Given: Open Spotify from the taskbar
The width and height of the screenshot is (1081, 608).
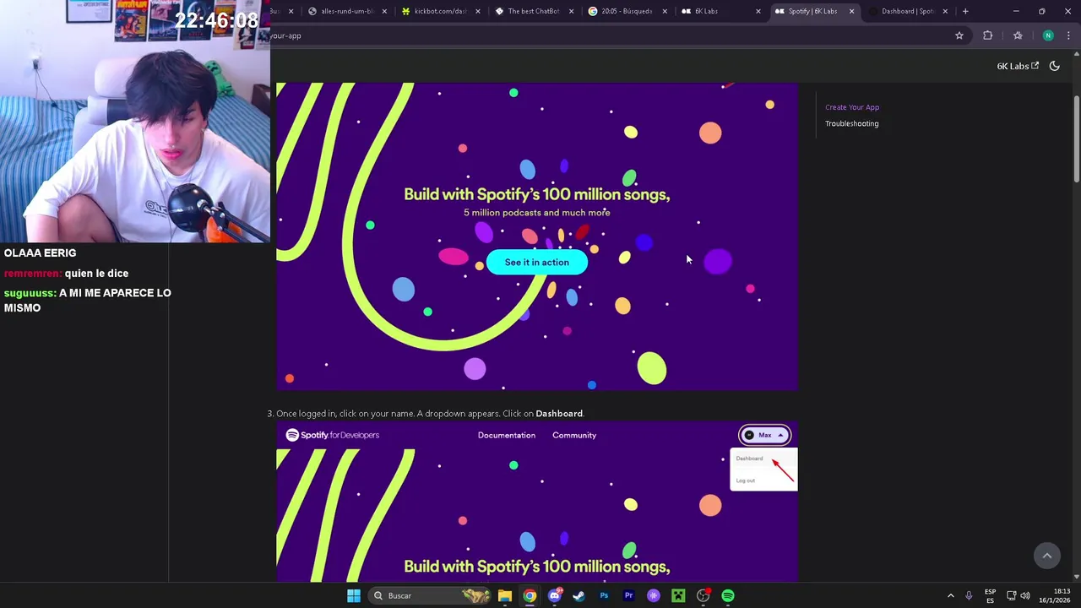Looking at the screenshot, I should point(728,595).
